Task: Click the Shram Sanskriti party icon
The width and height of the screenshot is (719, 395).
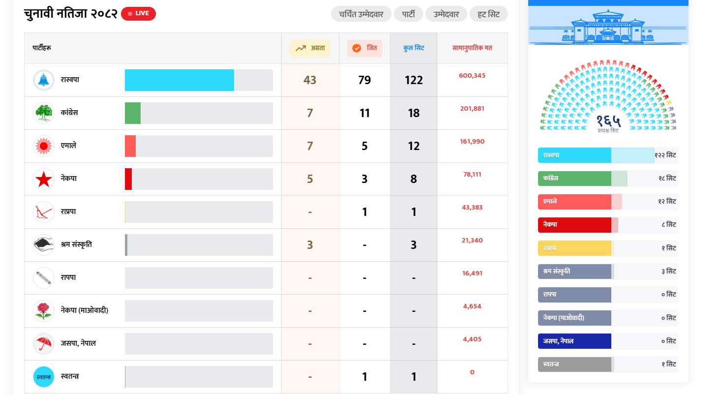Action: pyautogui.click(x=43, y=245)
